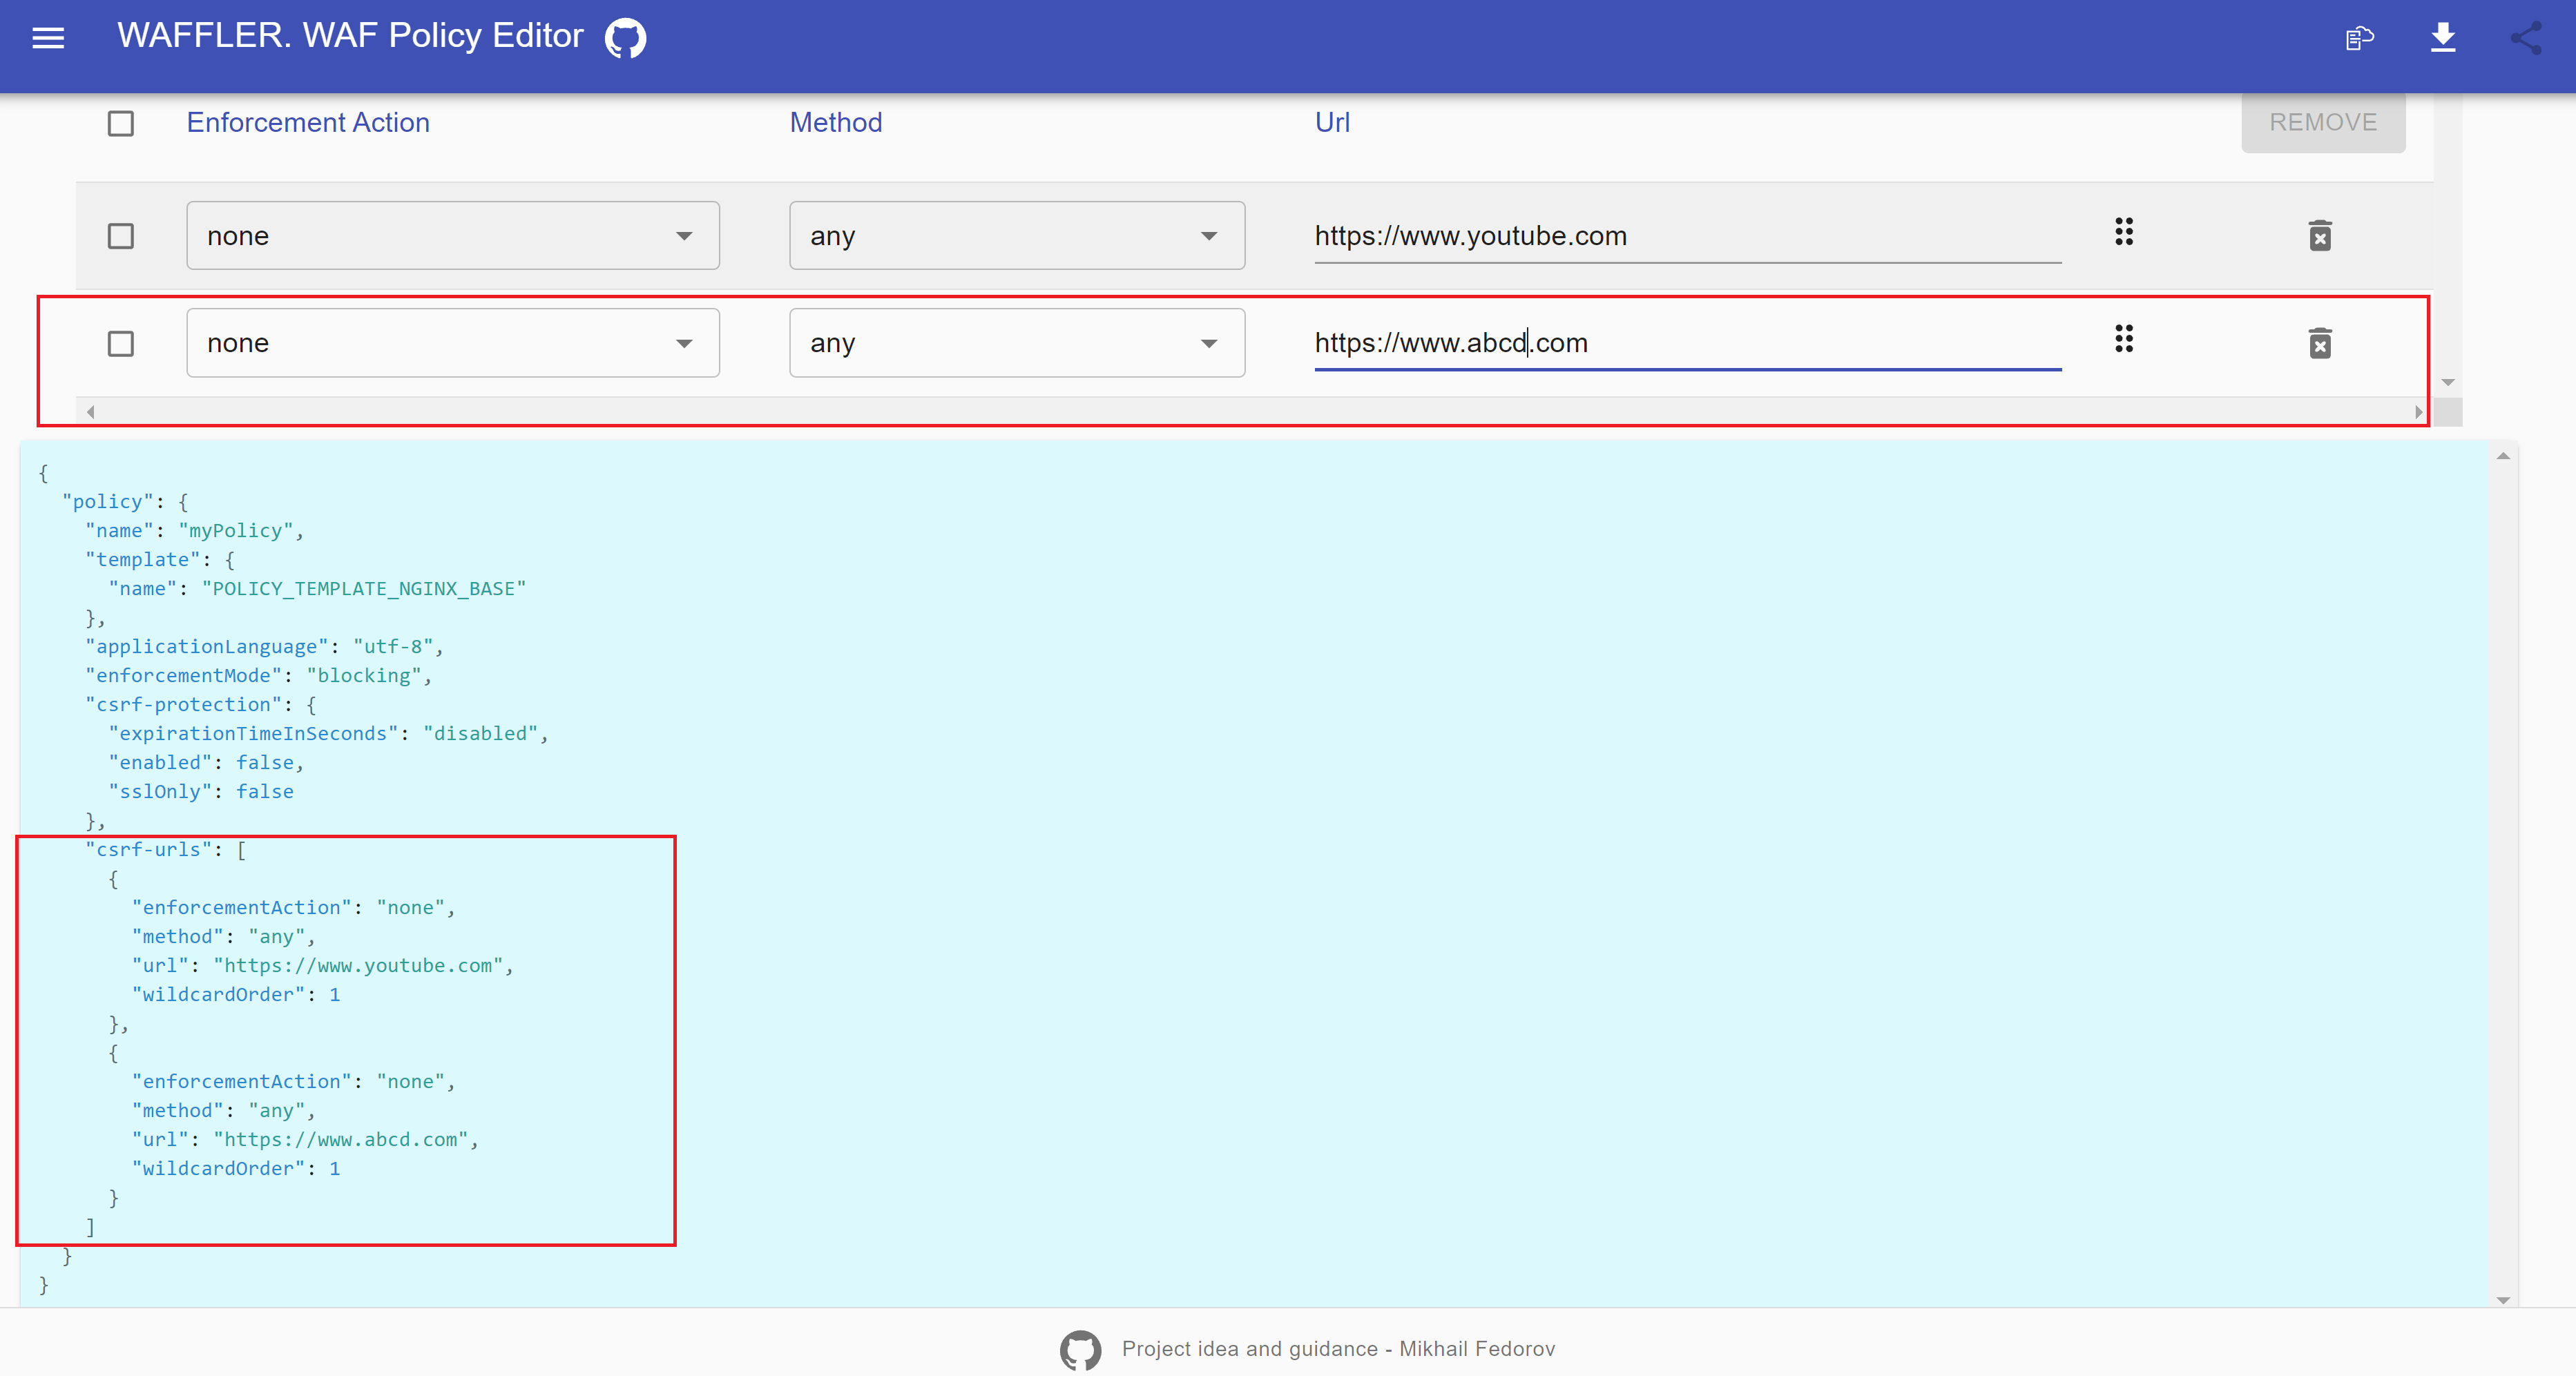Upload the policy to cloud
Viewport: 2576px width, 1376px height.
pyautogui.click(x=2360, y=38)
